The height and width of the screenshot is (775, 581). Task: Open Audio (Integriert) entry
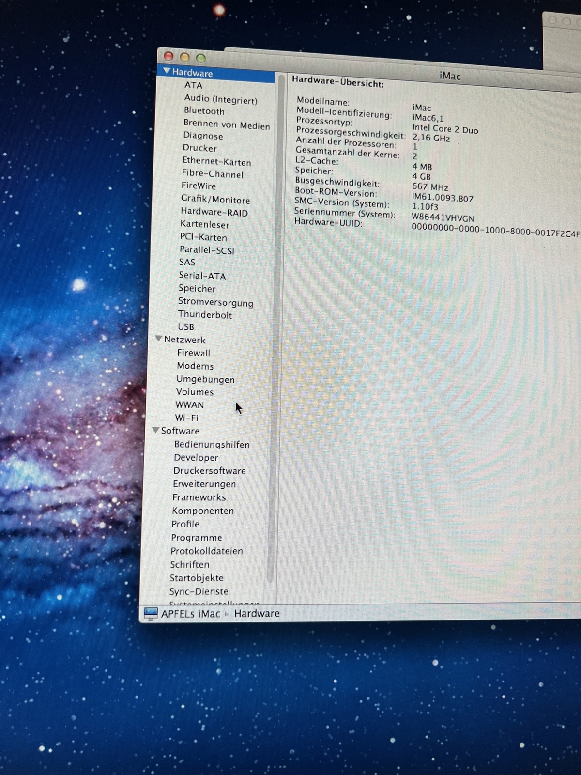[x=221, y=99]
